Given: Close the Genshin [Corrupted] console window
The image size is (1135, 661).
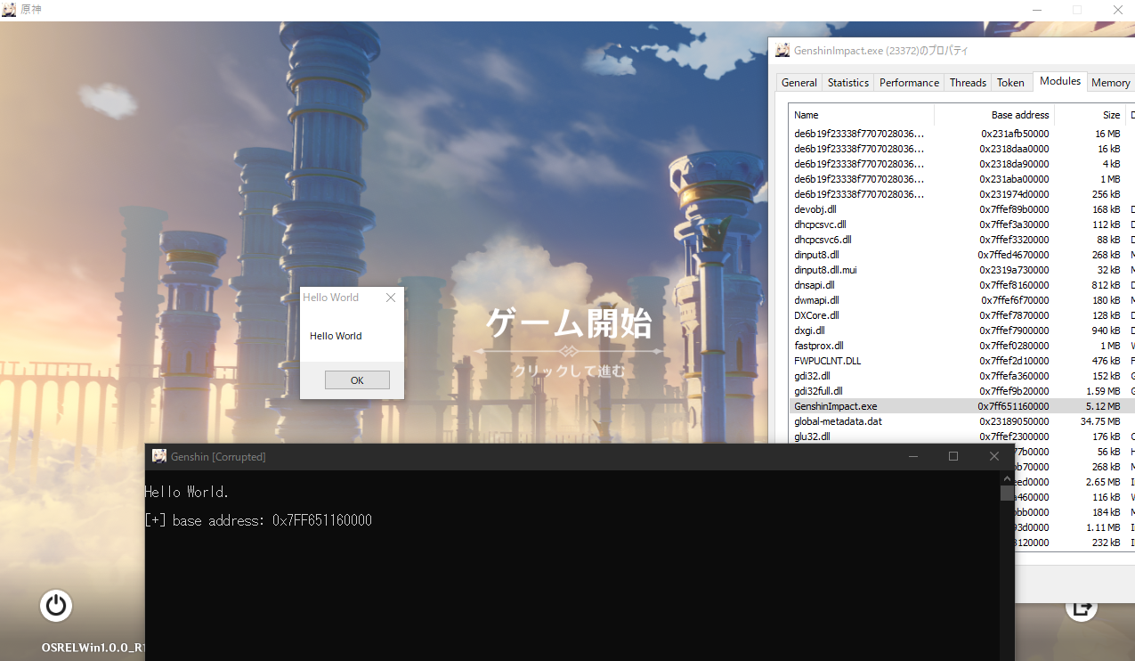Looking at the screenshot, I should (994, 456).
